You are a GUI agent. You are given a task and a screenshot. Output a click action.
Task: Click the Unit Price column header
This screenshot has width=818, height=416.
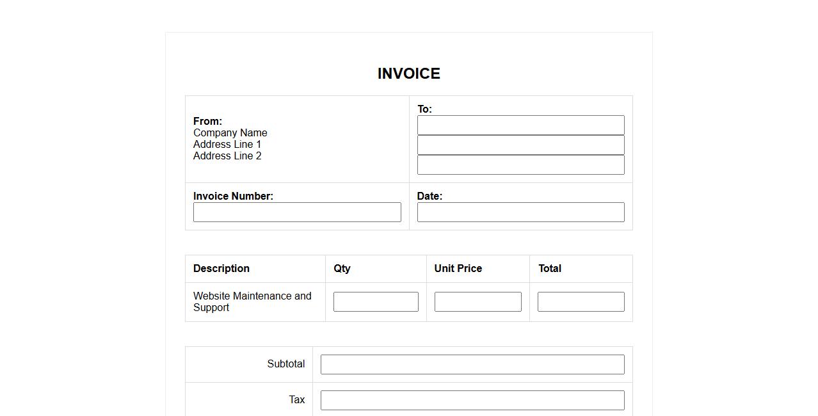tap(458, 269)
